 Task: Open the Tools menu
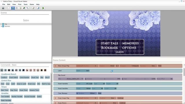[x=25, y=4]
